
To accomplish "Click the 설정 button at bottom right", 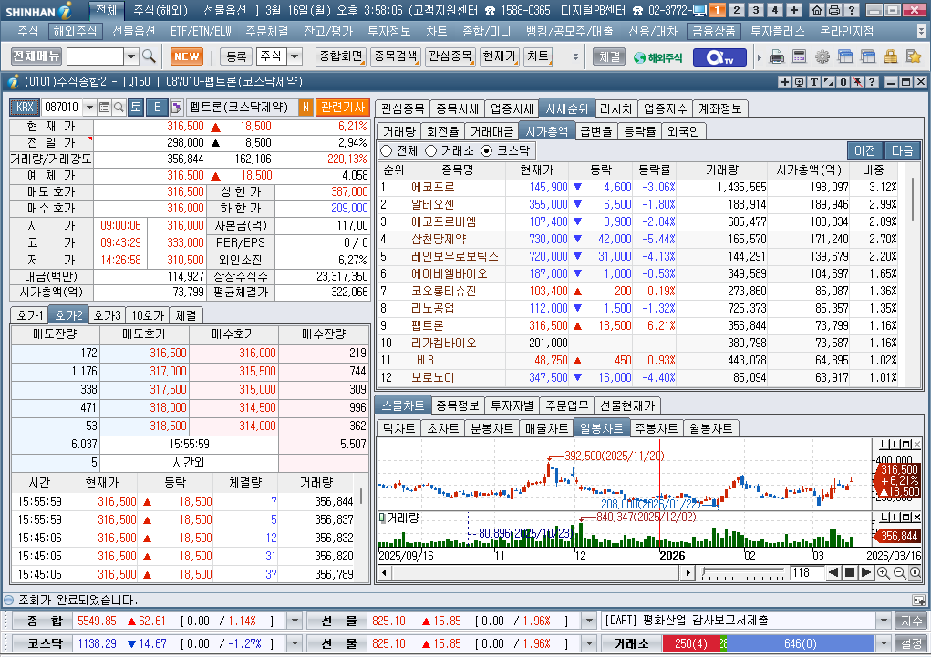I will (x=912, y=643).
